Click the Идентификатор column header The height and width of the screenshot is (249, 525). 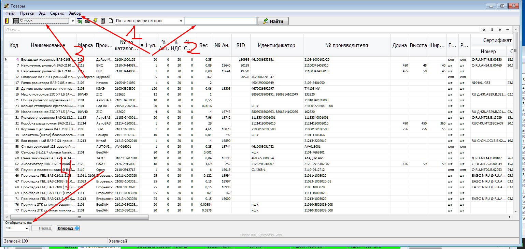tap(276, 45)
